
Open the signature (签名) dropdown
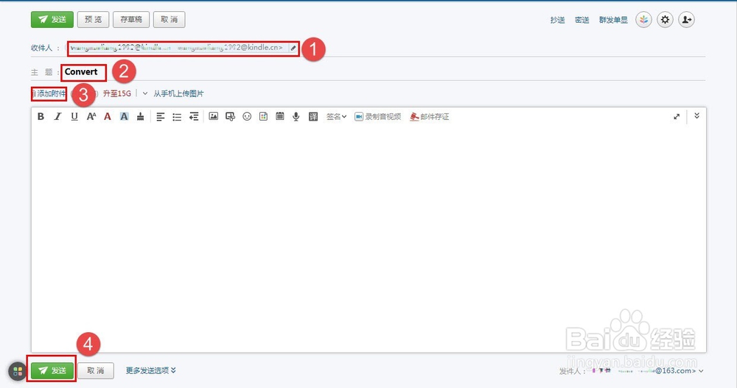[337, 116]
